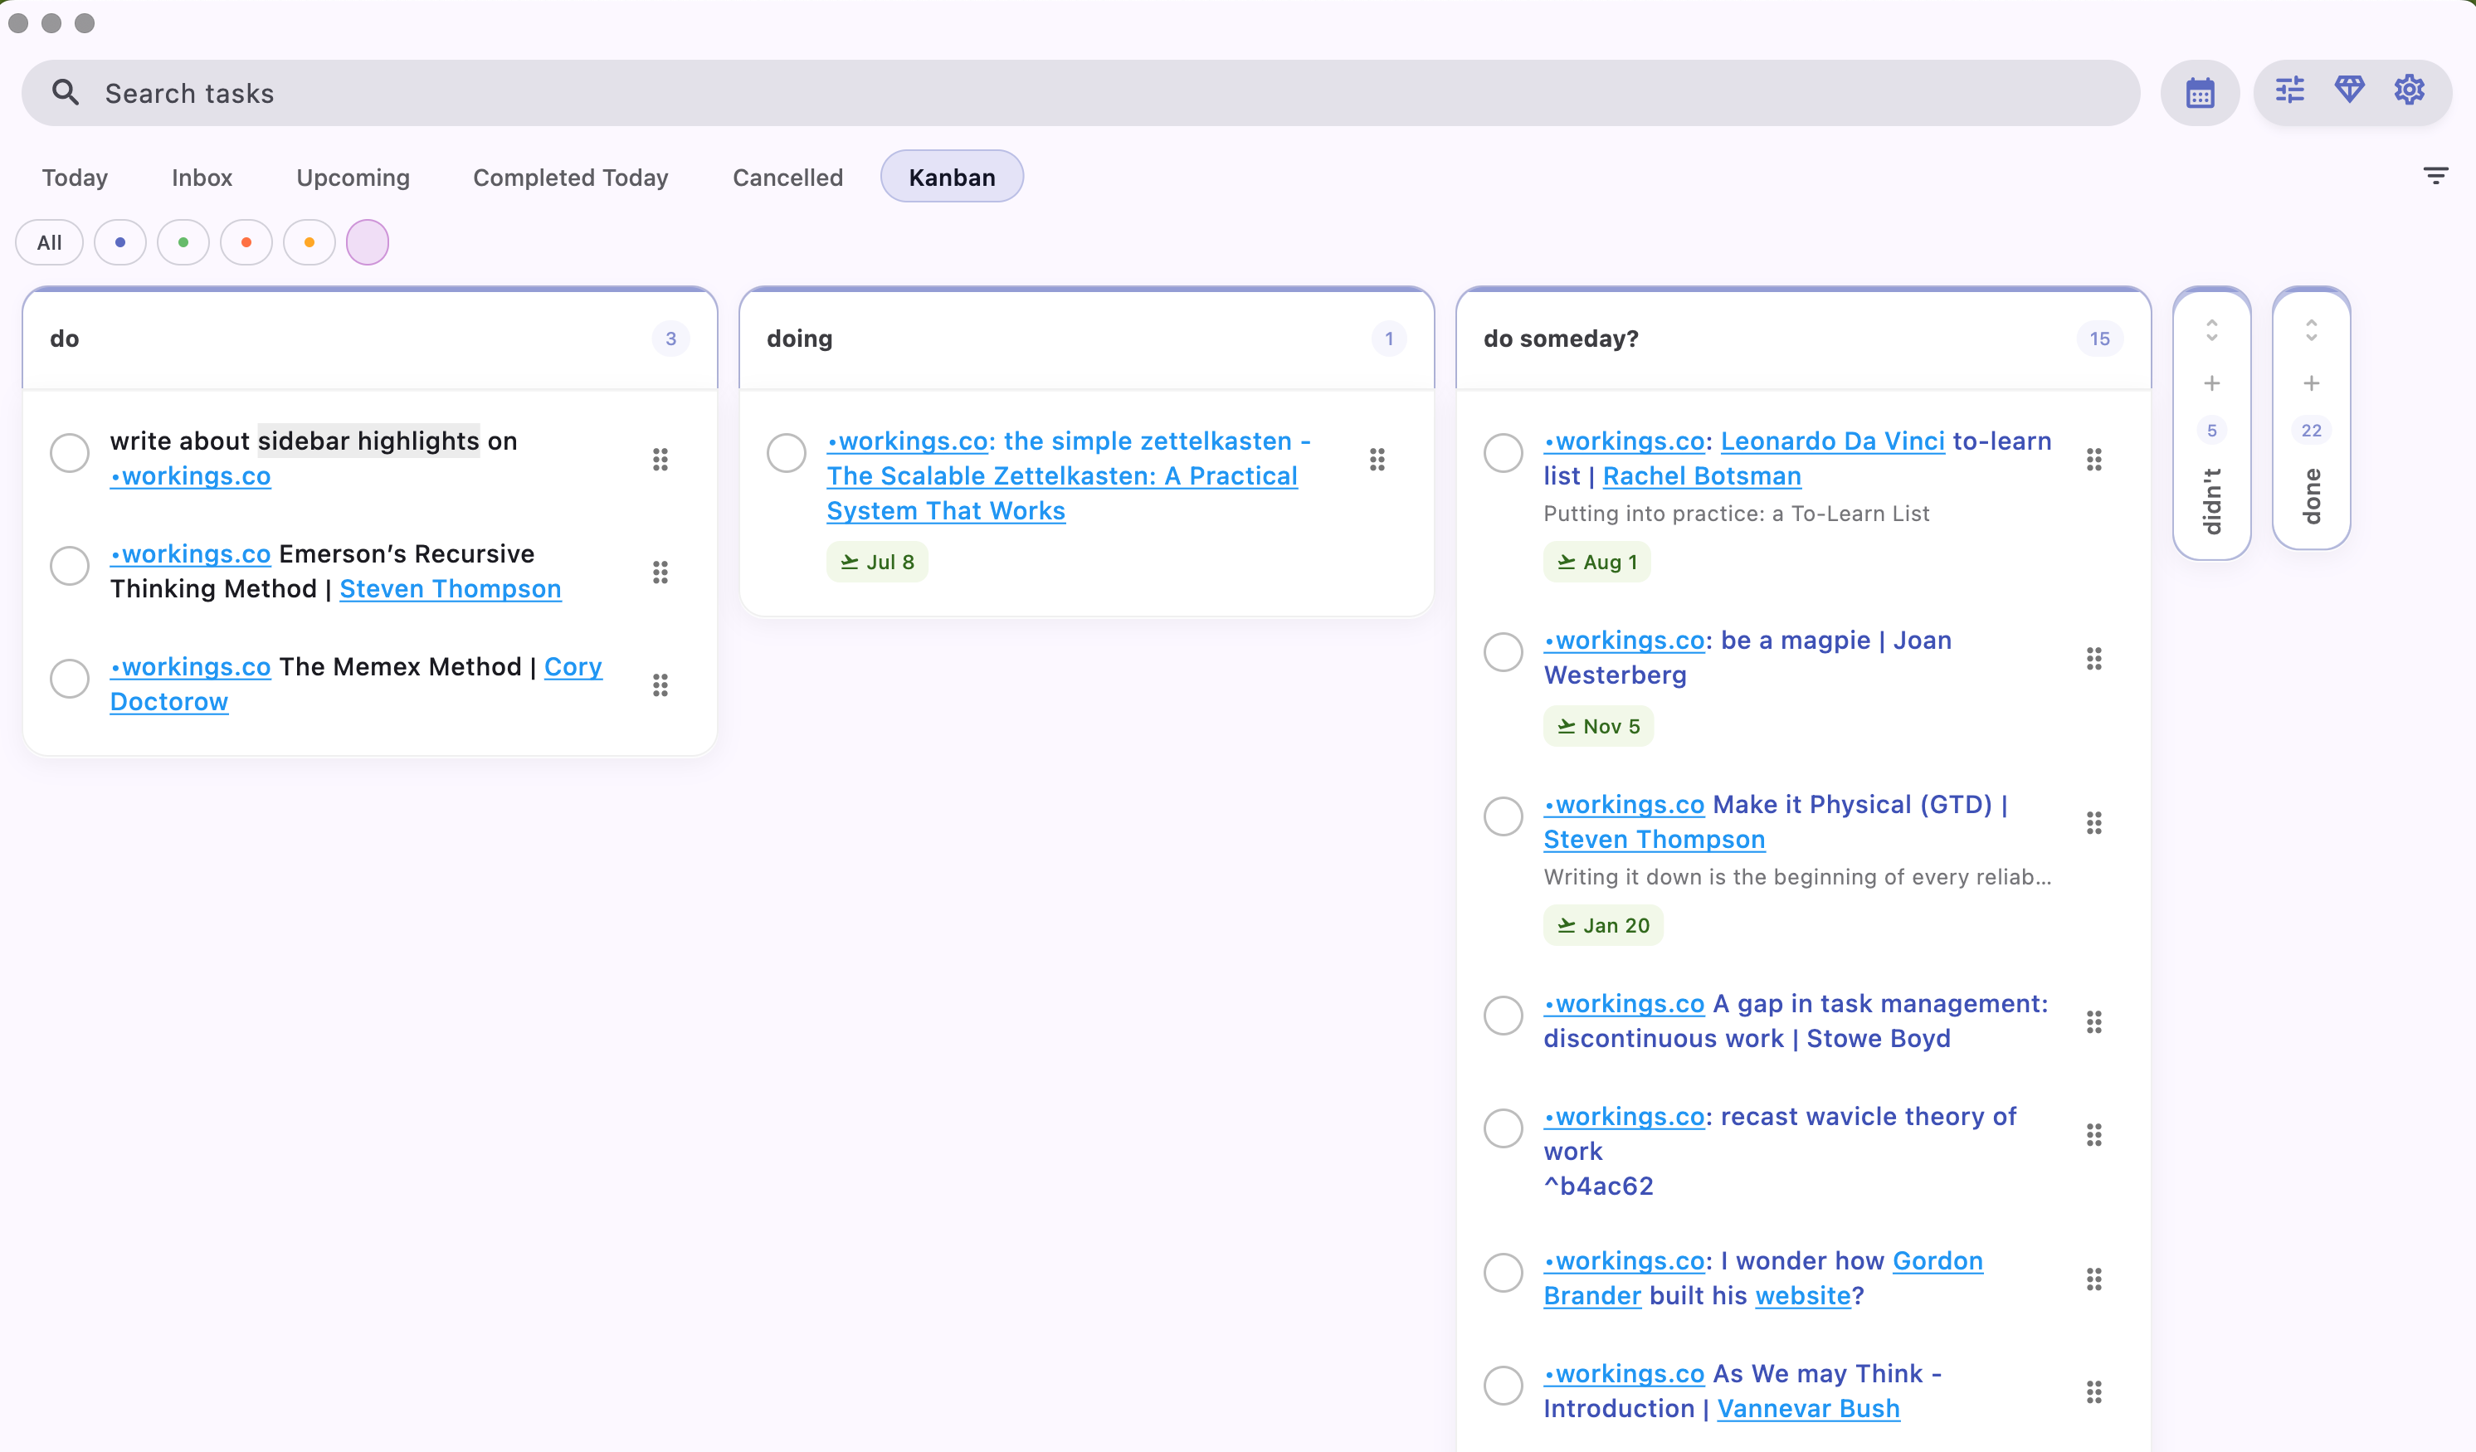Image resolution: width=2476 pixels, height=1452 pixels.
Task: Click the diamond premium icon
Action: click(x=2349, y=90)
